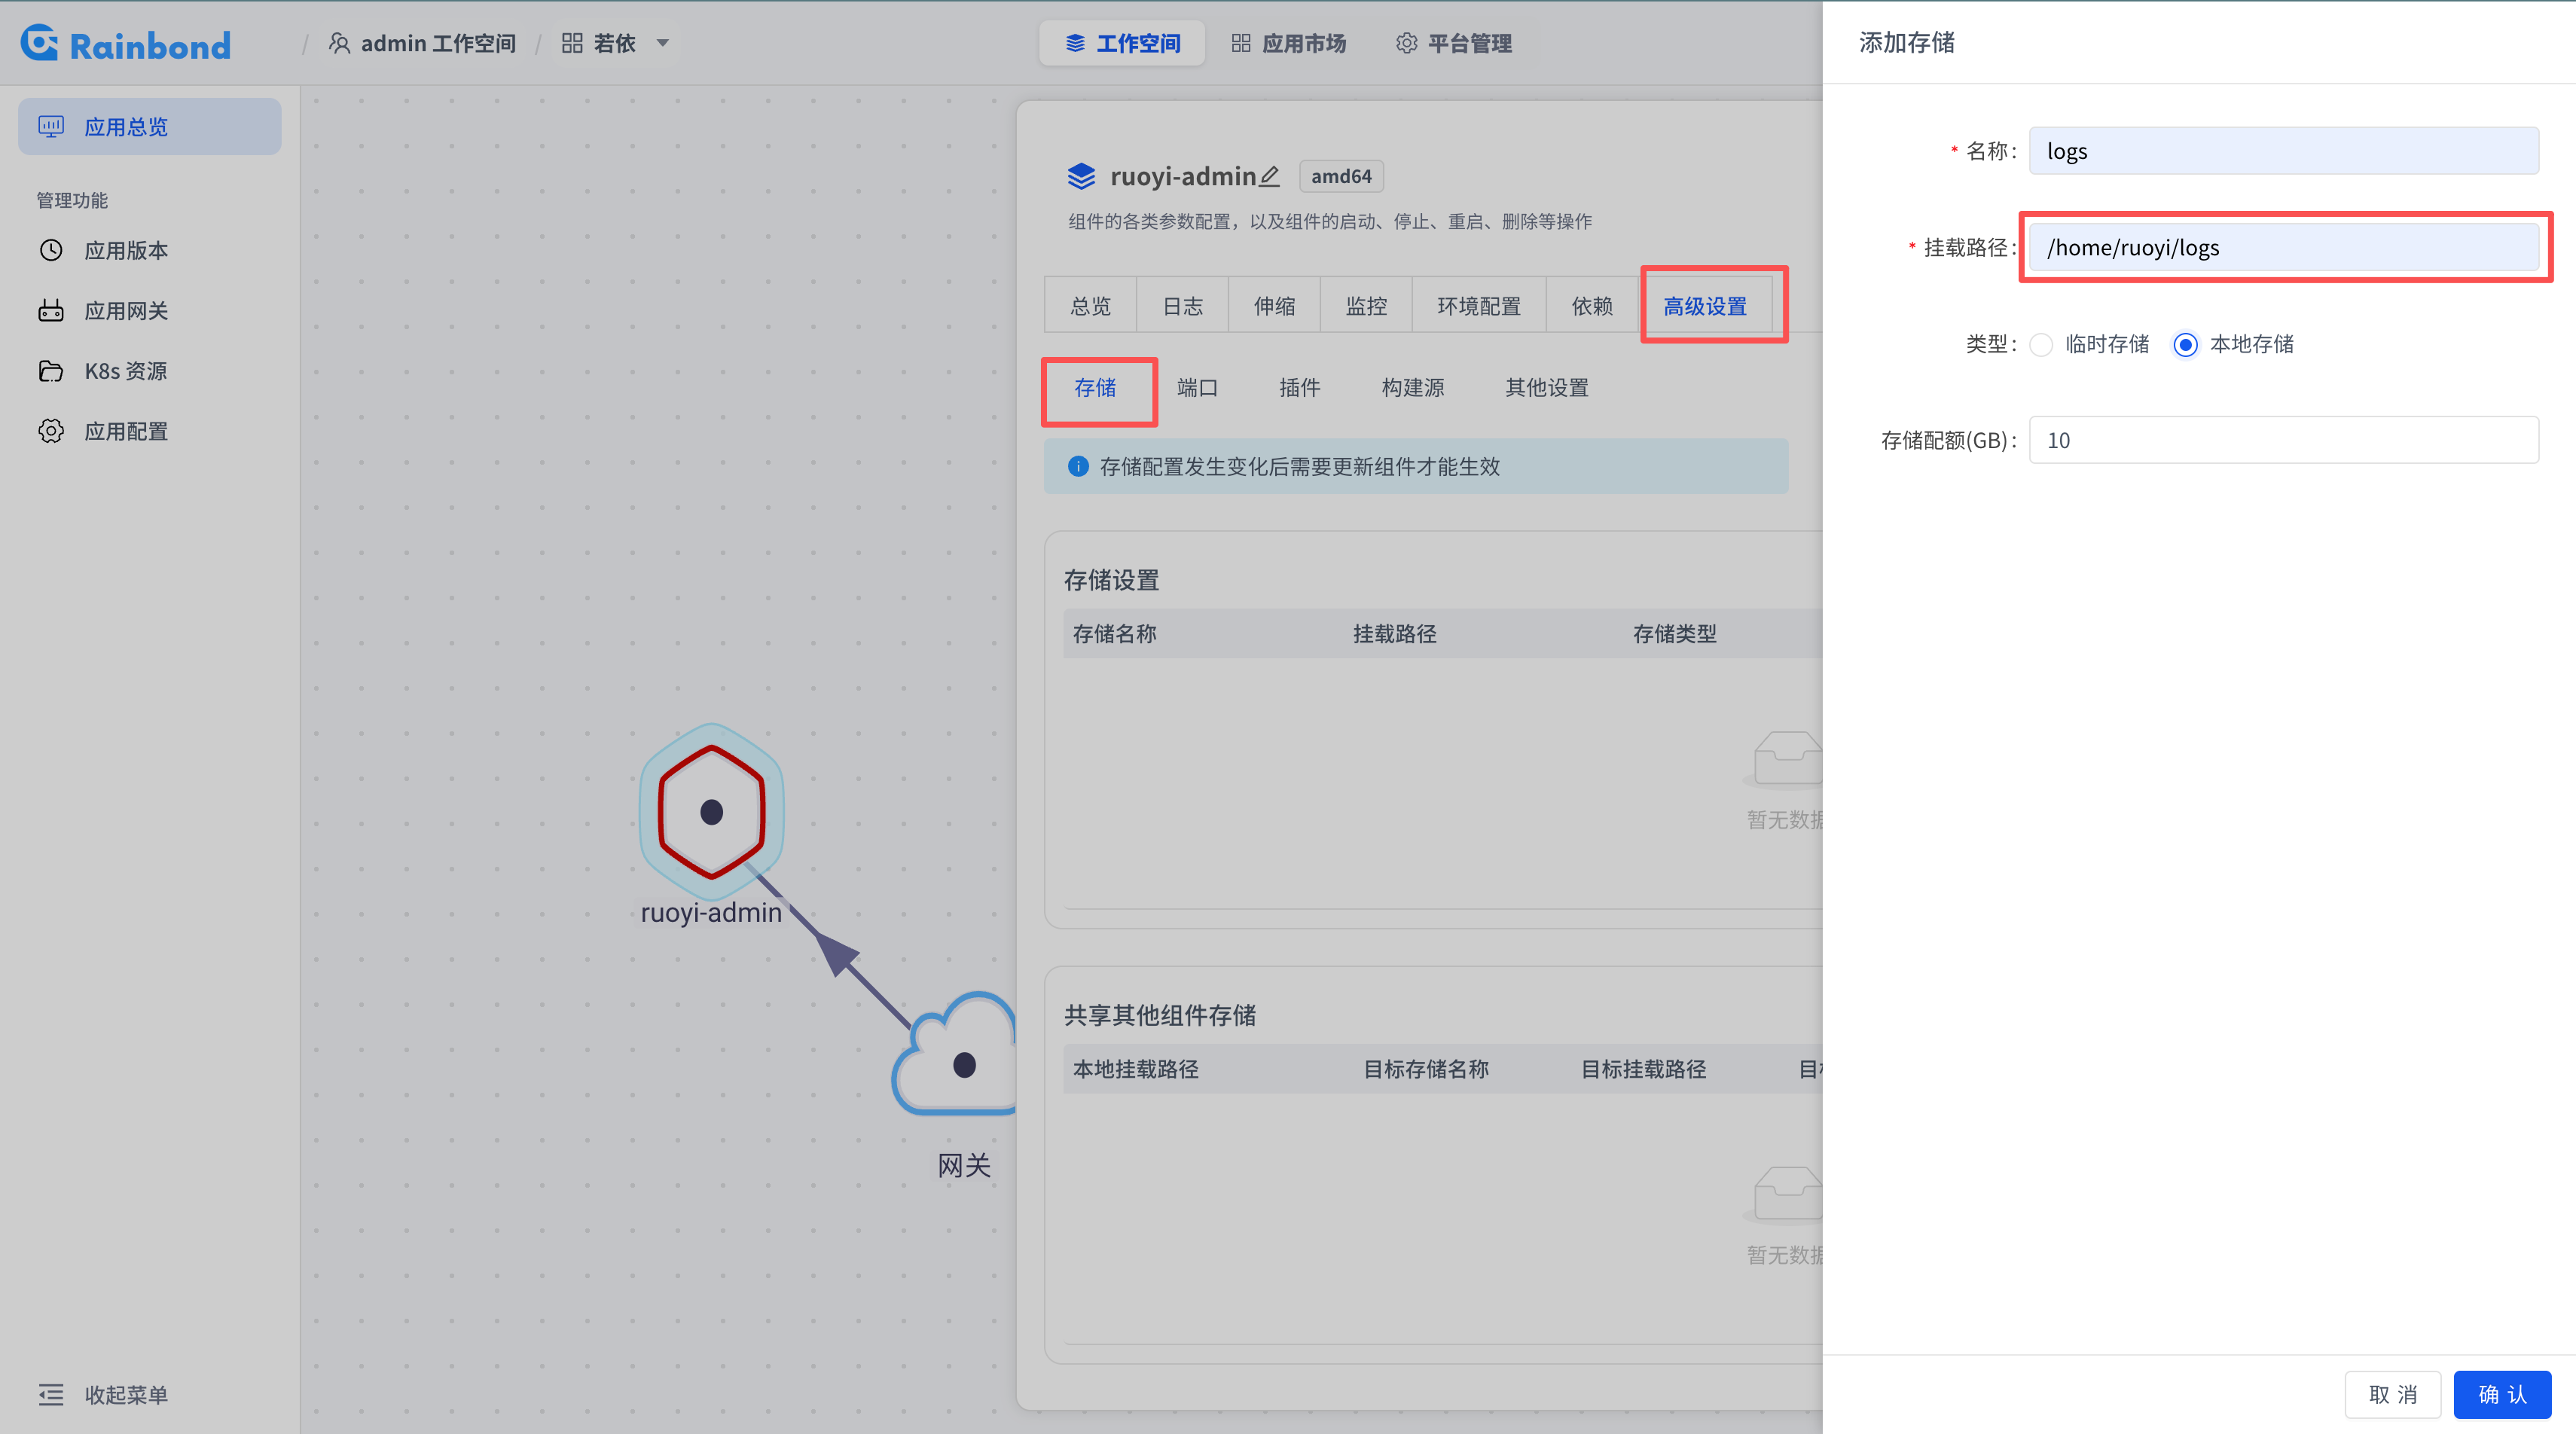This screenshot has height=1434, width=2576.
Task: Click 存储名称 column header
Action: click(1114, 633)
